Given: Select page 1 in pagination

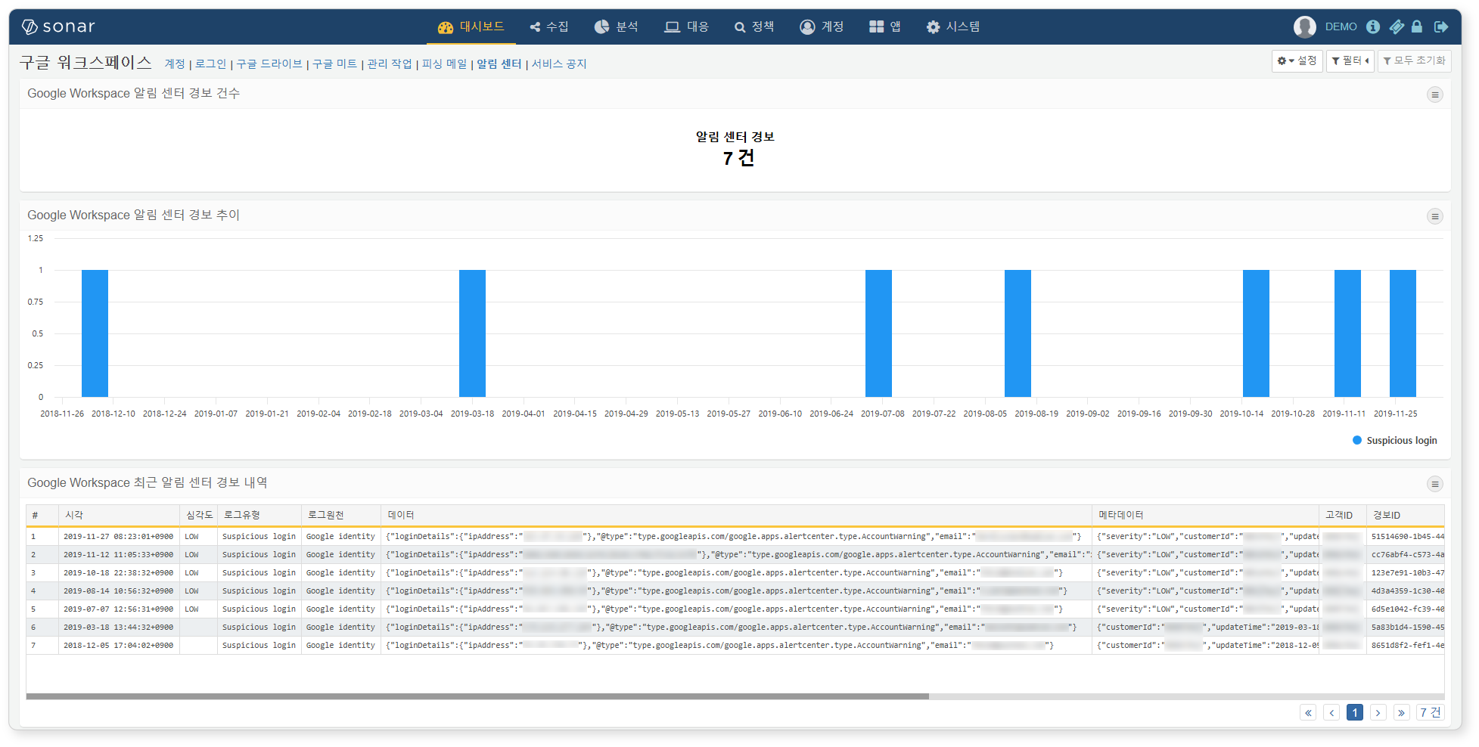Looking at the screenshot, I should 1355,712.
